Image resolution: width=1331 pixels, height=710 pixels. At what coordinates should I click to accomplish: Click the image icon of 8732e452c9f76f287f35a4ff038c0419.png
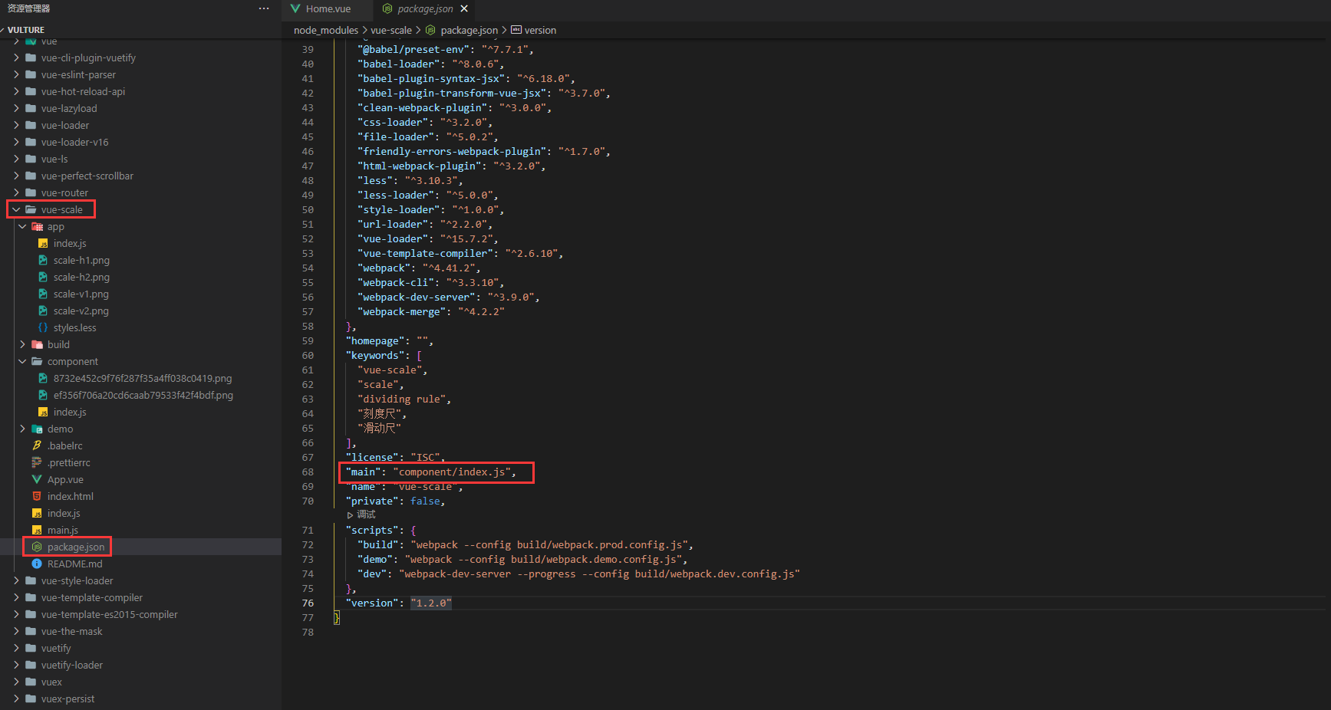tap(43, 378)
